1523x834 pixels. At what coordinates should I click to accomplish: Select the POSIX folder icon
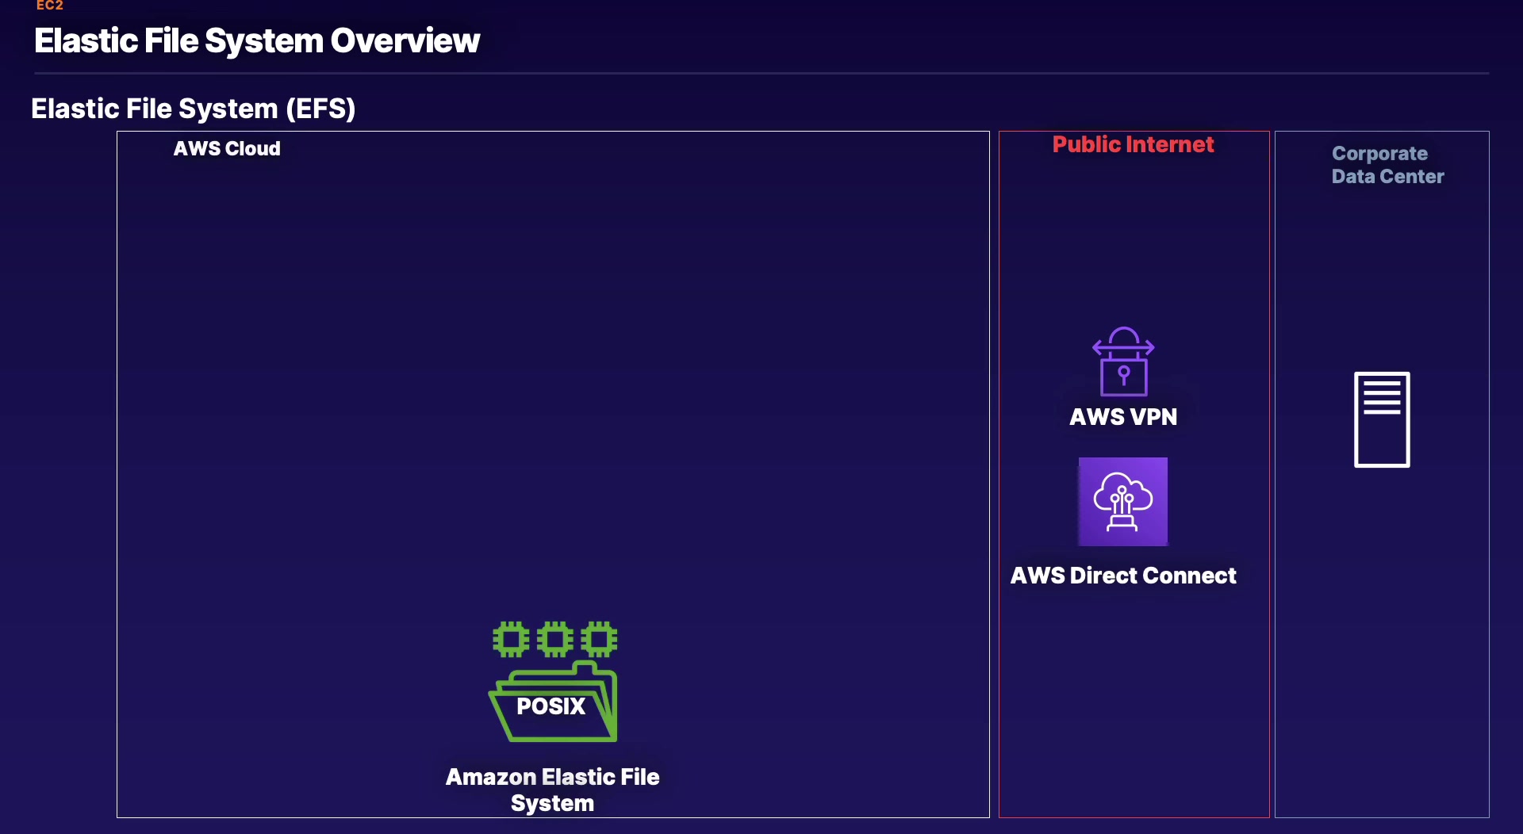[553, 702]
